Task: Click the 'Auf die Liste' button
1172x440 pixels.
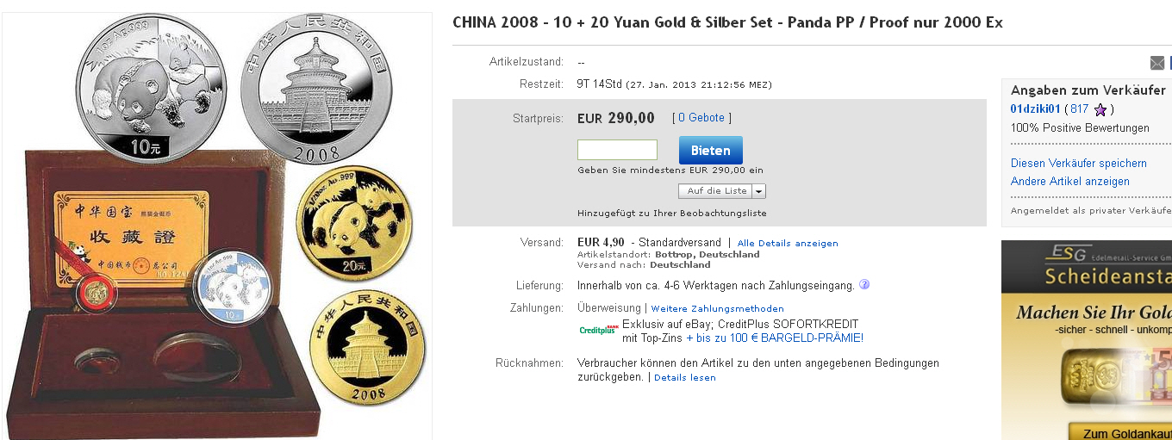Action: point(716,191)
